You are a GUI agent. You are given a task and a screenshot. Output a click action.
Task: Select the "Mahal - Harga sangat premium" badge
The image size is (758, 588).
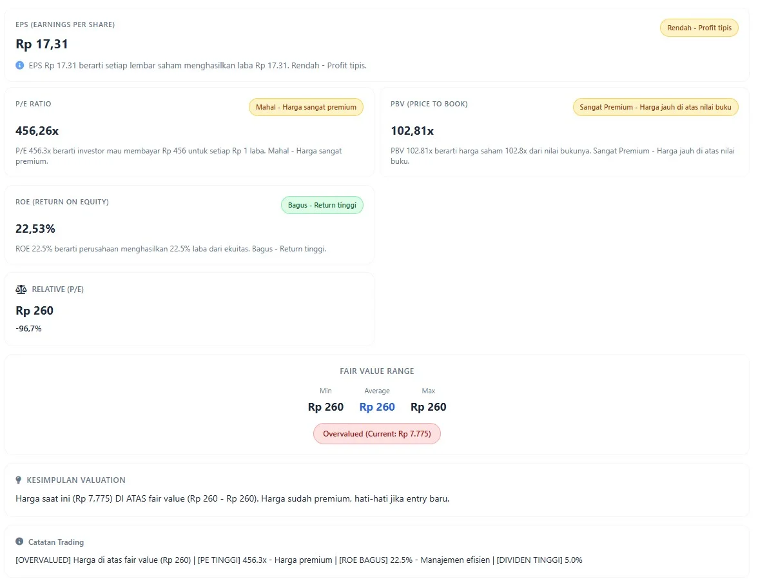click(x=306, y=107)
